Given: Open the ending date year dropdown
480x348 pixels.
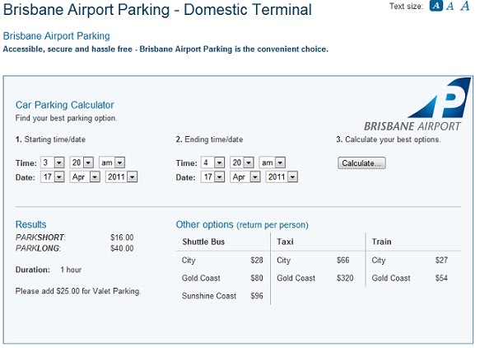Looking at the screenshot, I should (282, 177).
